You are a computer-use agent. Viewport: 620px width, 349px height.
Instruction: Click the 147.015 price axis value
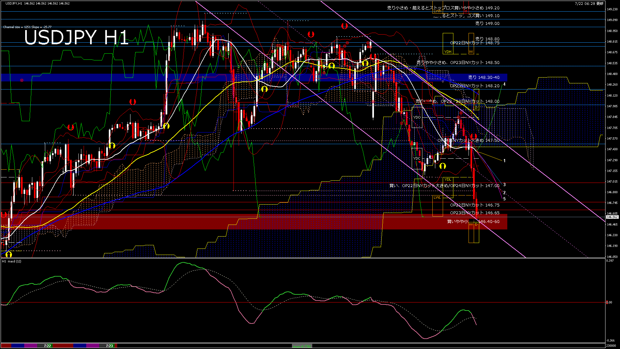tap(612, 182)
